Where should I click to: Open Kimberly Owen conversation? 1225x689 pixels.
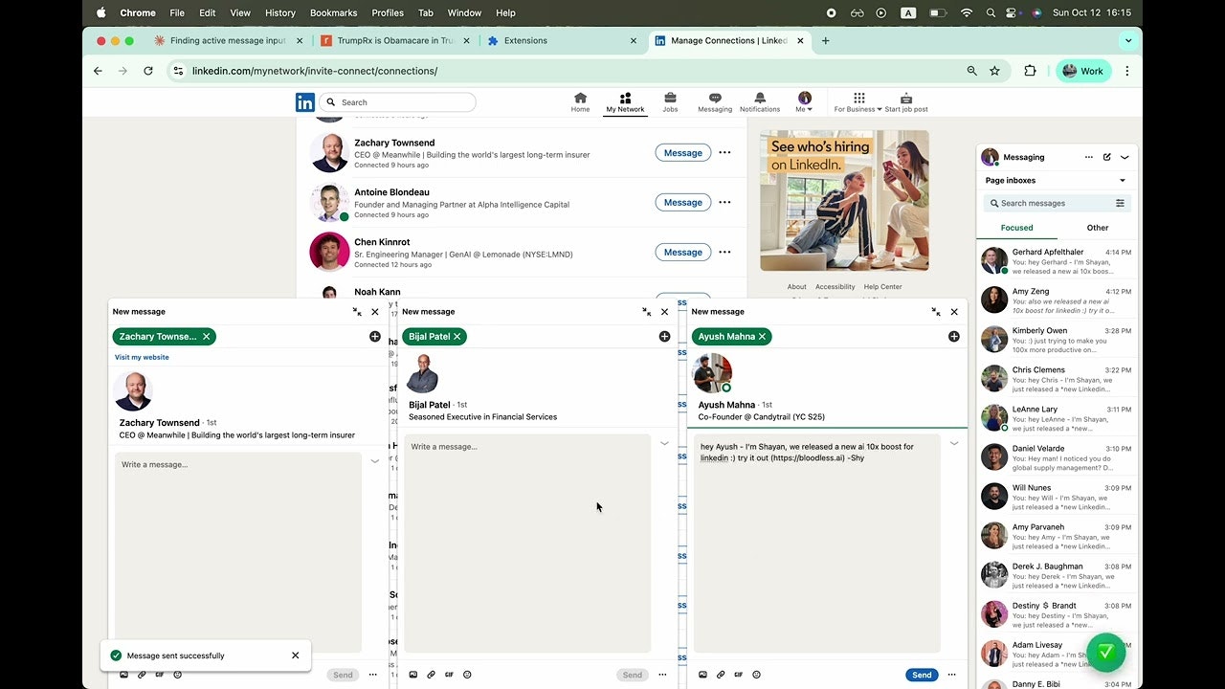pos(1057,340)
